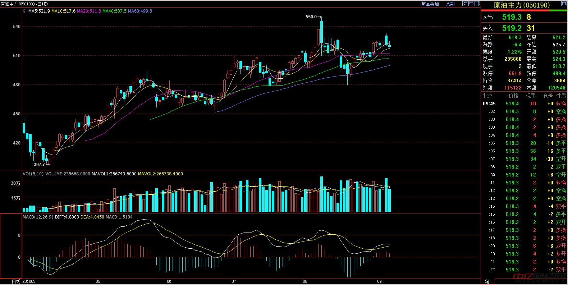The height and width of the screenshot is (285, 568).
Task: Click the 最低 low value 518.7
Action: point(559,66)
